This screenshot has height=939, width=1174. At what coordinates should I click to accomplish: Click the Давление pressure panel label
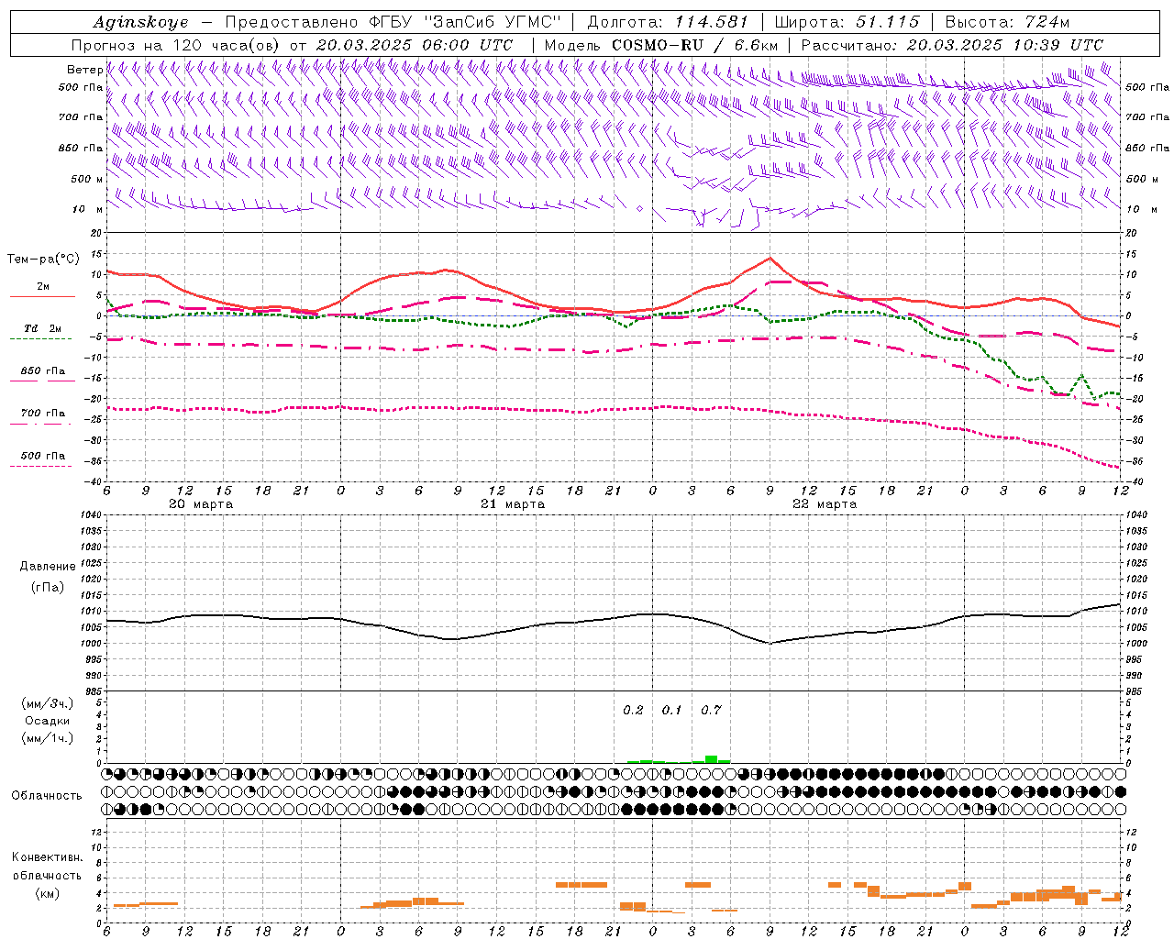47,567
